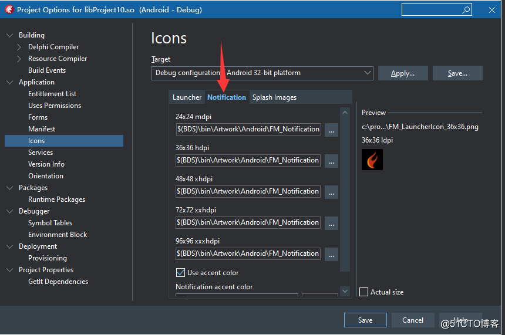Screen dimensions: 505x335
Task: Collapse the Building tree node
Action: point(10,35)
